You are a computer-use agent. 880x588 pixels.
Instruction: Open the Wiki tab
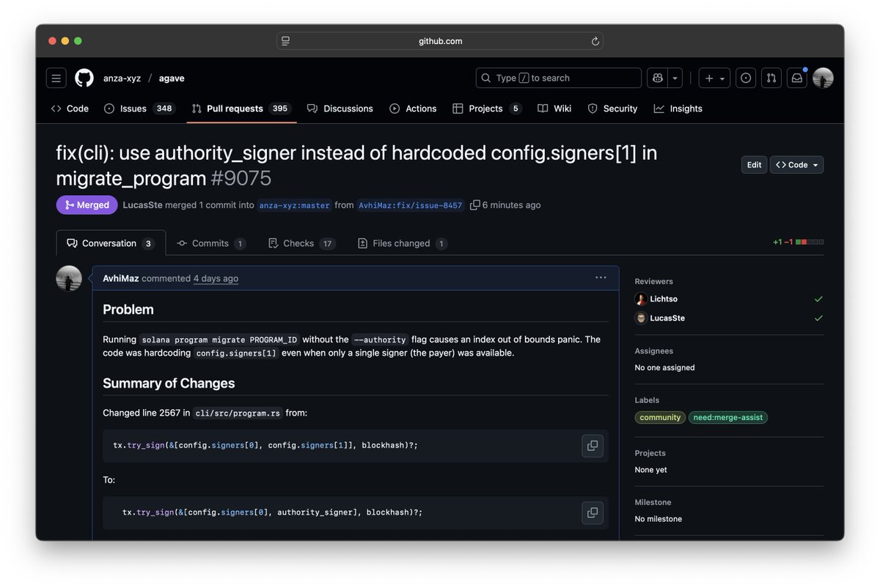(x=554, y=109)
